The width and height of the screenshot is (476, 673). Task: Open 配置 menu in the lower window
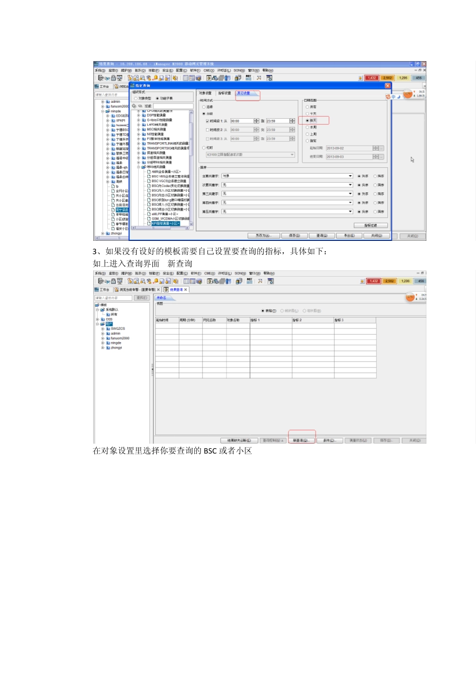pyautogui.click(x=182, y=273)
